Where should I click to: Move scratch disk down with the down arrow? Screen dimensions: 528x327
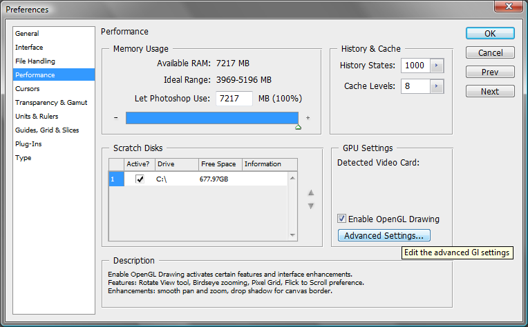coord(311,206)
